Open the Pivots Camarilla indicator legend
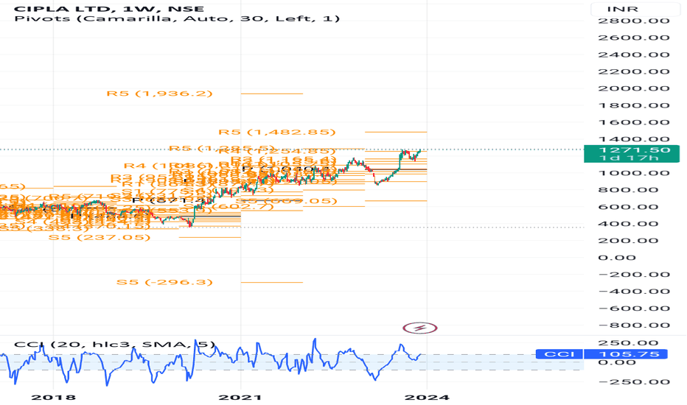The width and height of the screenshot is (687, 405). 177,19
